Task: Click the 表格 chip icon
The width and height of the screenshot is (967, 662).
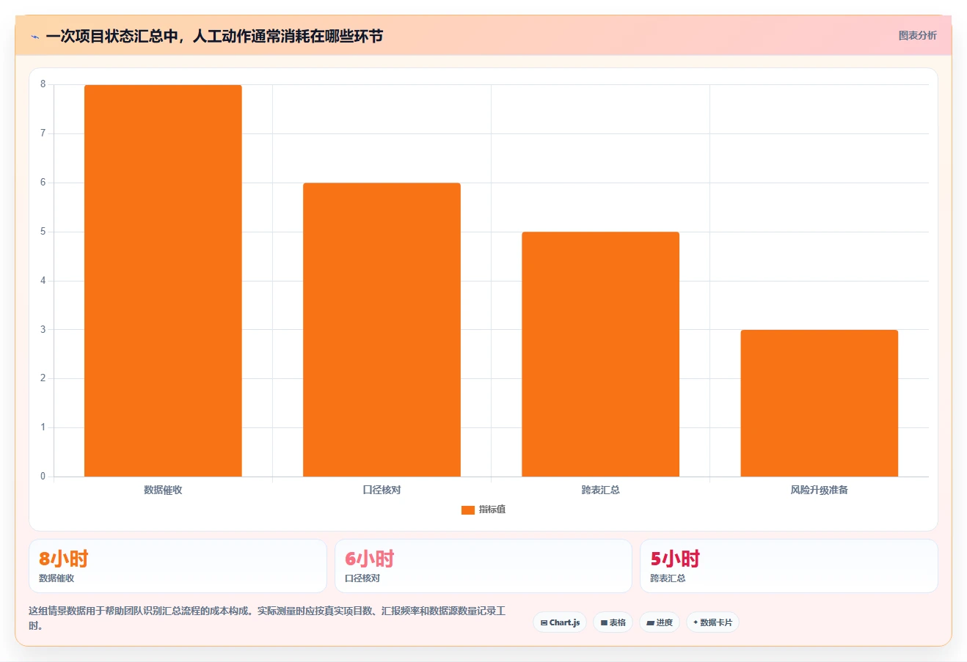Action: click(x=604, y=622)
